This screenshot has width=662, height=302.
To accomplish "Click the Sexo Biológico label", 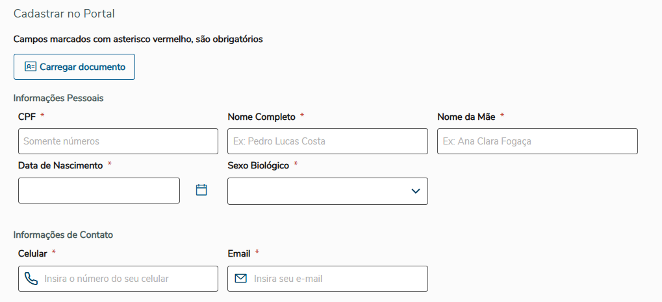I will point(258,165).
